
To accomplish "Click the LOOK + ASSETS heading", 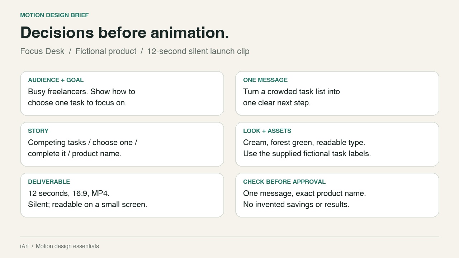I will (267, 131).
